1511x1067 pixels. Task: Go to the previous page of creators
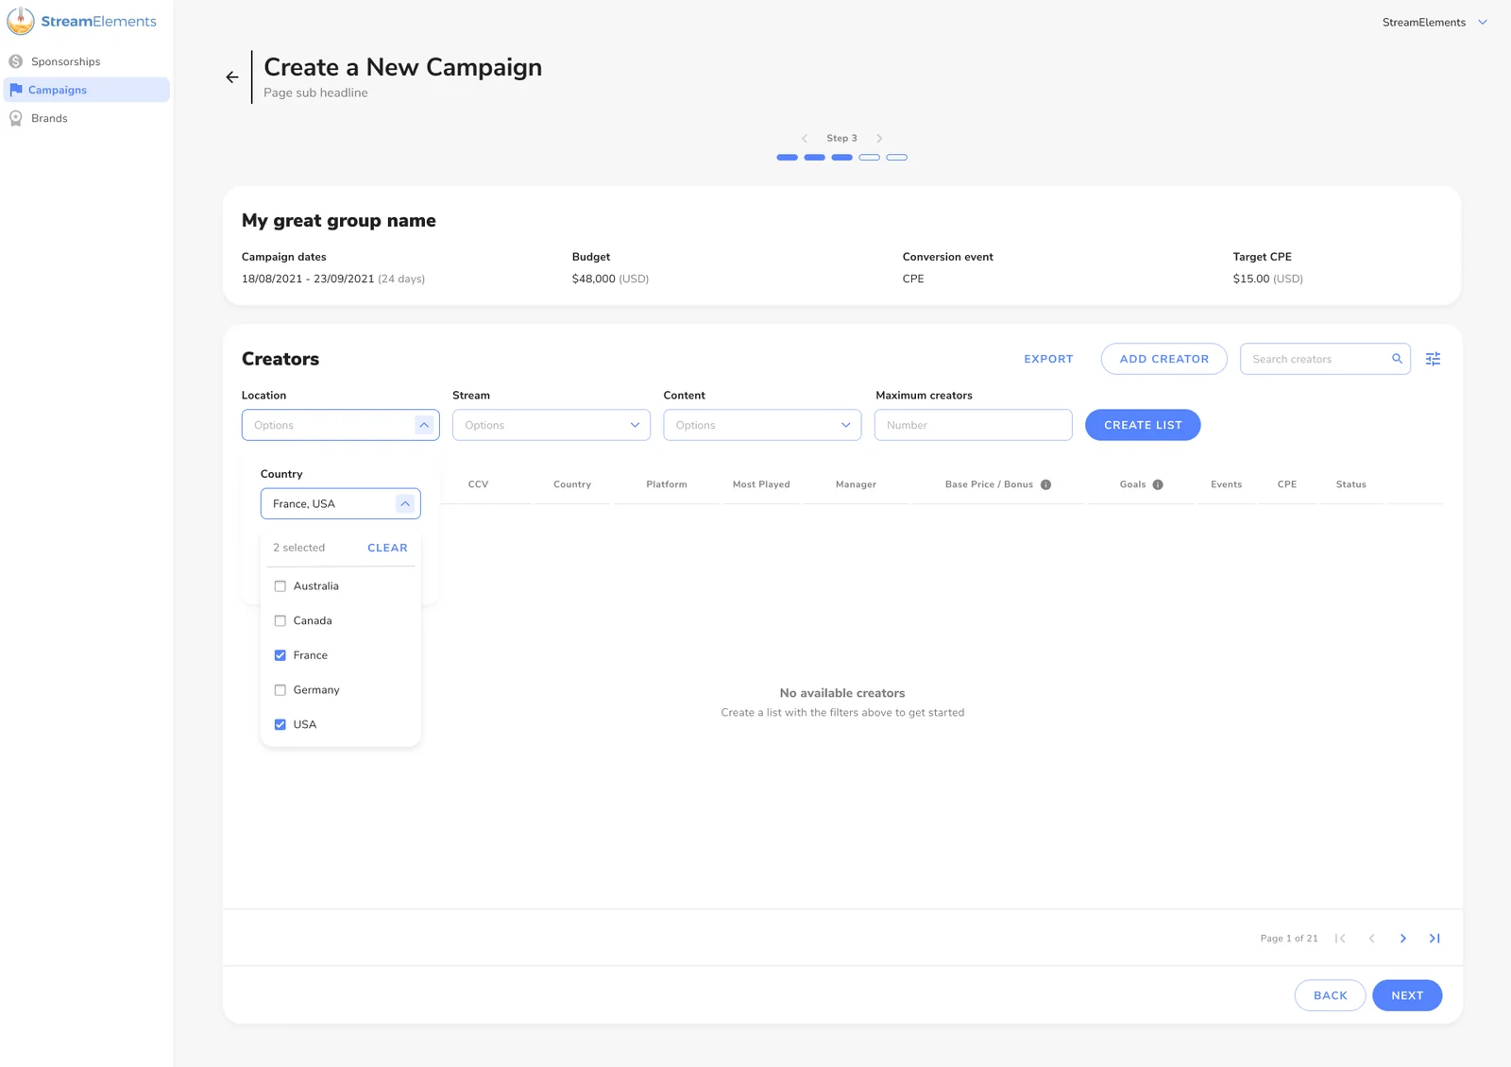click(1371, 939)
